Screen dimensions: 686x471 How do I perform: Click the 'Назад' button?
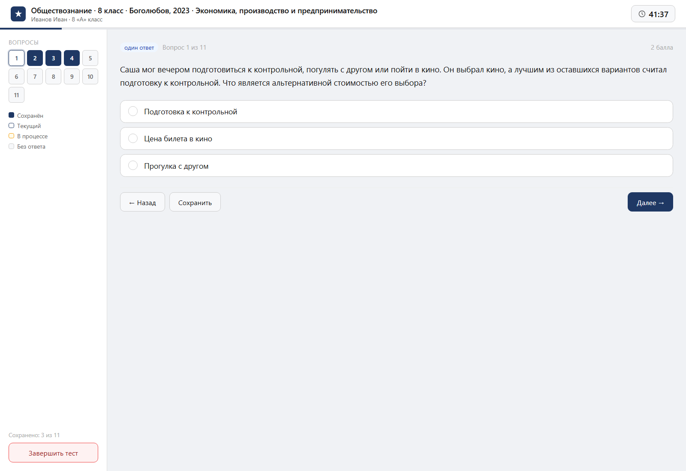[x=142, y=202]
